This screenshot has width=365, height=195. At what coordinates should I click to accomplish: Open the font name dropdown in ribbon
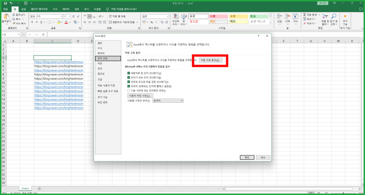(x=61, y=16)
